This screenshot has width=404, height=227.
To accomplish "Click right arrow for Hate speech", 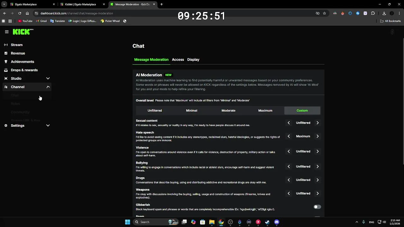I will point(318,136).
